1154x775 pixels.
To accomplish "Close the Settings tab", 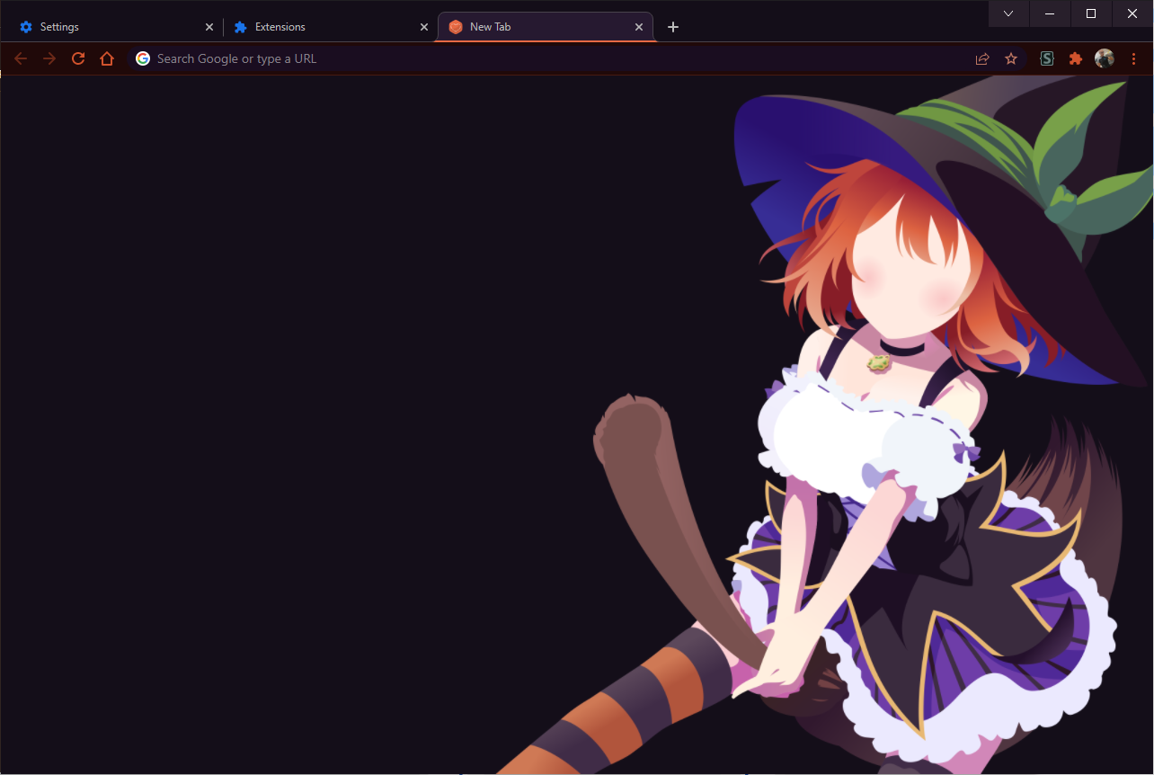I will click(209, 27).
